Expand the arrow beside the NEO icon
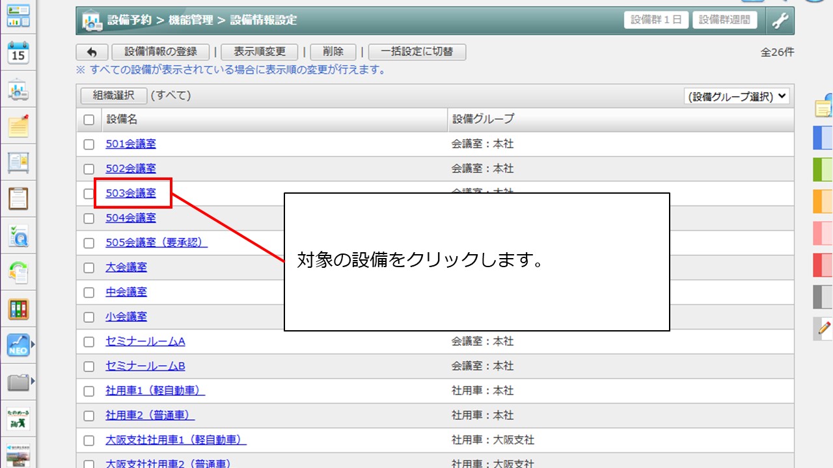The height and width of the screenshot is (468, 833). coord(33,345)
